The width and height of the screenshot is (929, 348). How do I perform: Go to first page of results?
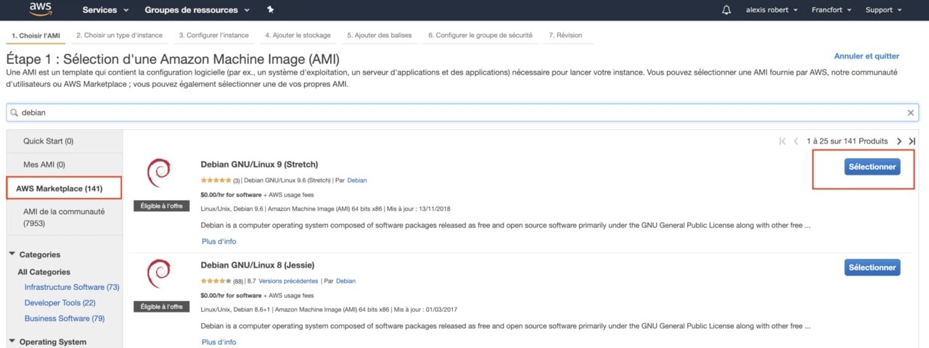(x=782, y=141)
